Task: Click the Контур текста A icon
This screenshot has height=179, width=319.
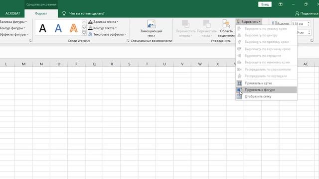Action: [x=90, y=28]
